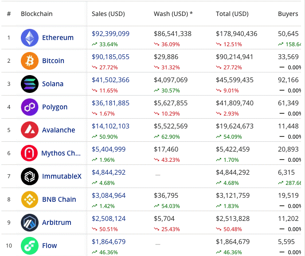This screenshot has width=305, height=256.
Task: Select Ethereum buyers count 50,645
Action: 288,34
